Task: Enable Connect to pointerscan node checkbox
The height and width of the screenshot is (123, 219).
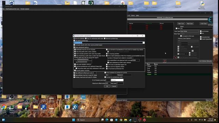Action: 105,77
